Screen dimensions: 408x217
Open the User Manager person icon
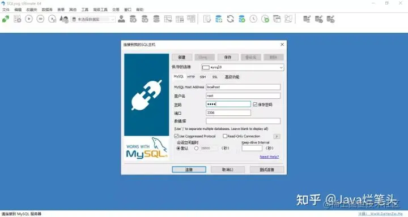[x=121, y=19]
